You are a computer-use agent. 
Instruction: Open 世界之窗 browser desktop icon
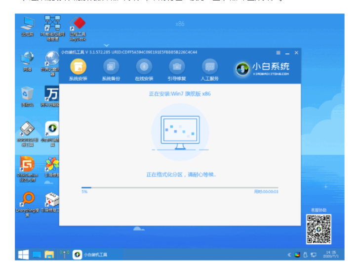(51, 63)
